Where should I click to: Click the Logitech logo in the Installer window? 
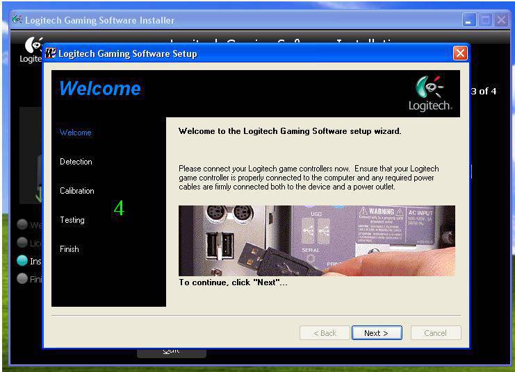[x=31, y=50]
